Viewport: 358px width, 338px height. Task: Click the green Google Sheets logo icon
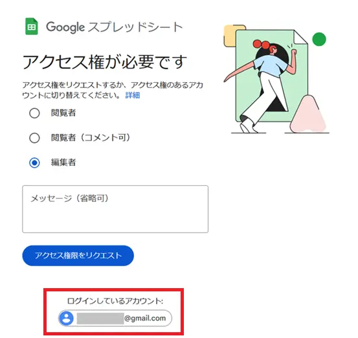coord(32,27)
